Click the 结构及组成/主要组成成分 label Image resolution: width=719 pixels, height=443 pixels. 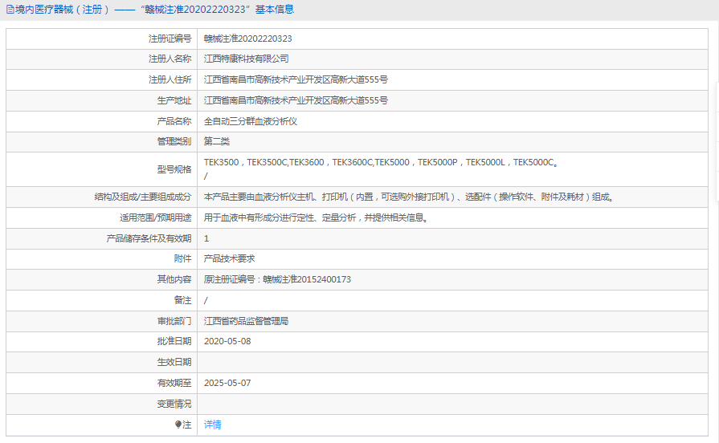click(143, 197)
